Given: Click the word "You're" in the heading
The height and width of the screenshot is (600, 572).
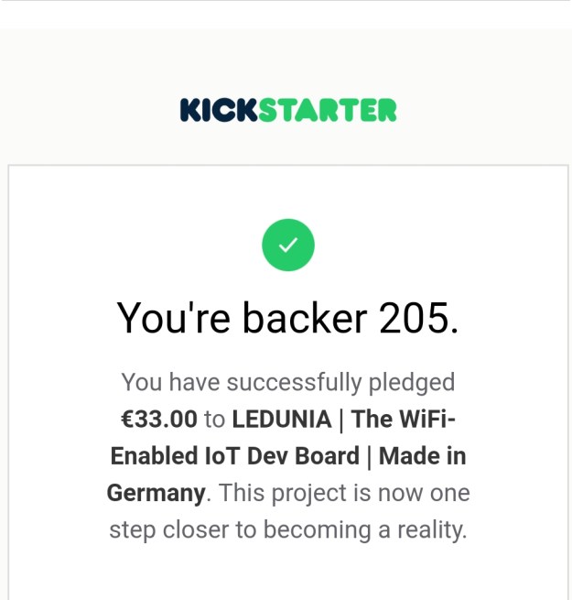Looking at the screenshot, I should pos(174,318).
